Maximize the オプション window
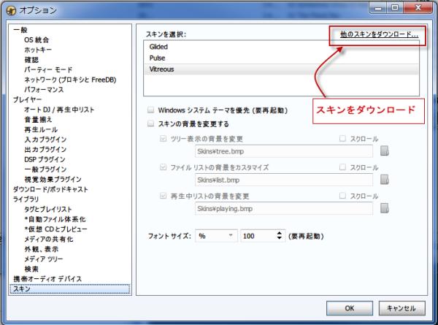This screenshot has height=325, width=438. point(395,7)
